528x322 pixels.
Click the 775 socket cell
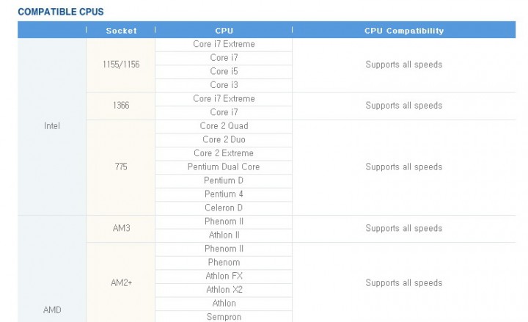tap(121, 167)
